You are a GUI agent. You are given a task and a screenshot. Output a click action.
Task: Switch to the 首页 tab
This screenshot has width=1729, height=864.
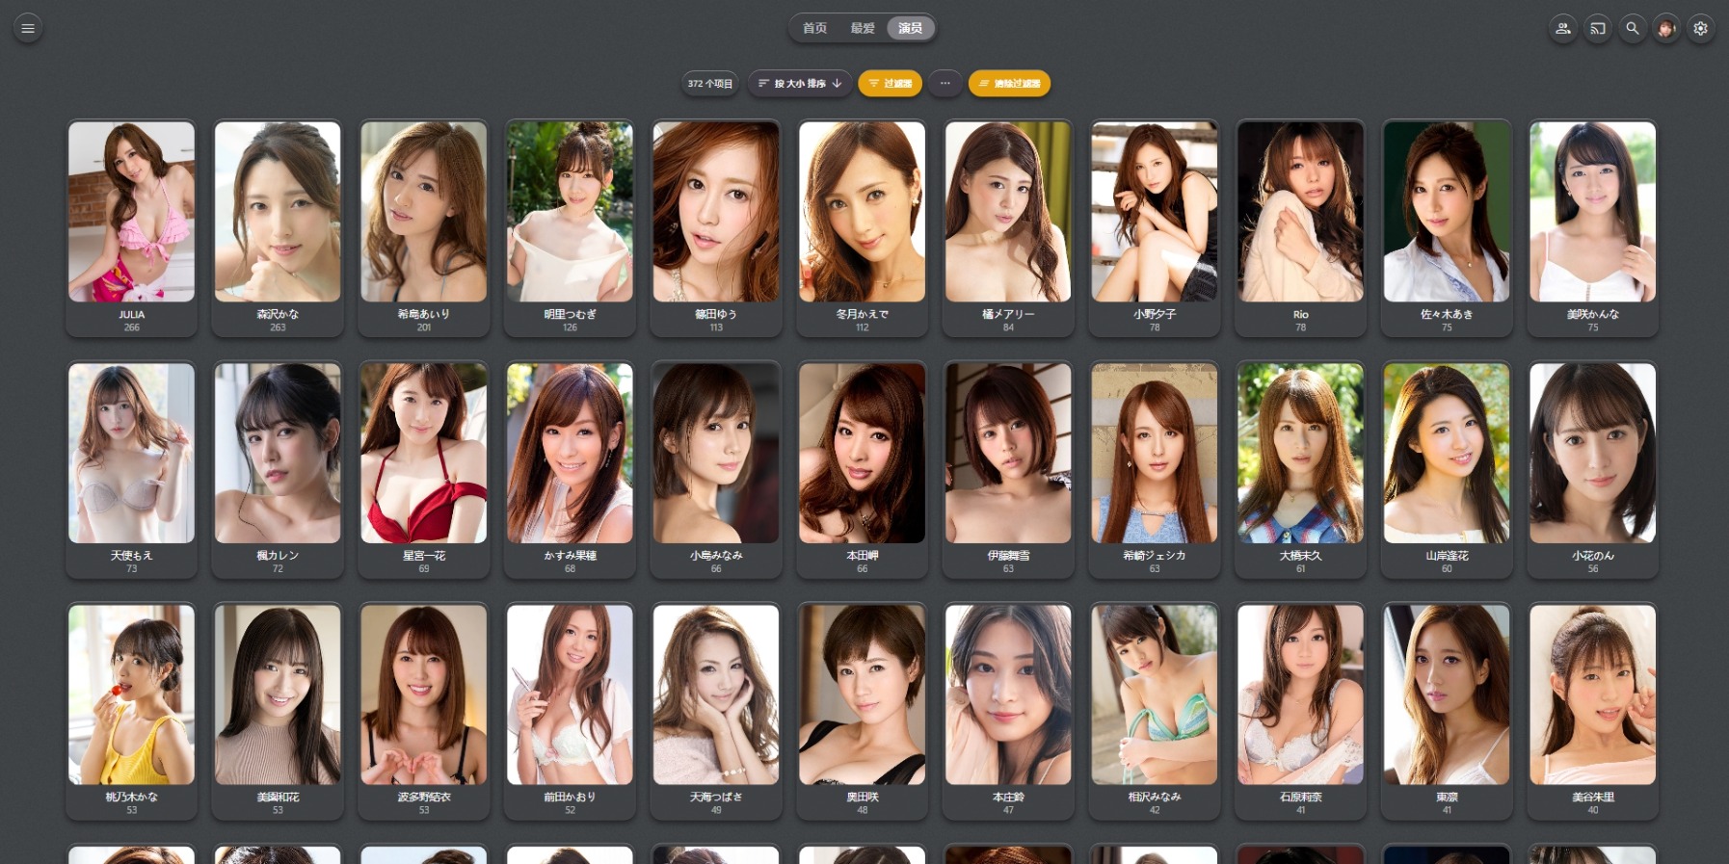click(815, 28)
